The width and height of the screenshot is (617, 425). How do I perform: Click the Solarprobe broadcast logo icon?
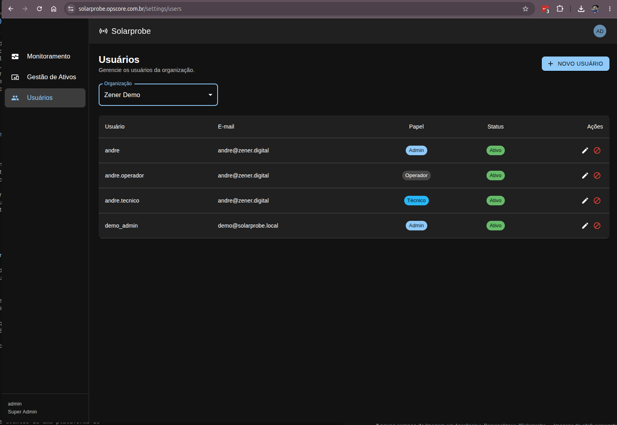(x=103, y=31)
